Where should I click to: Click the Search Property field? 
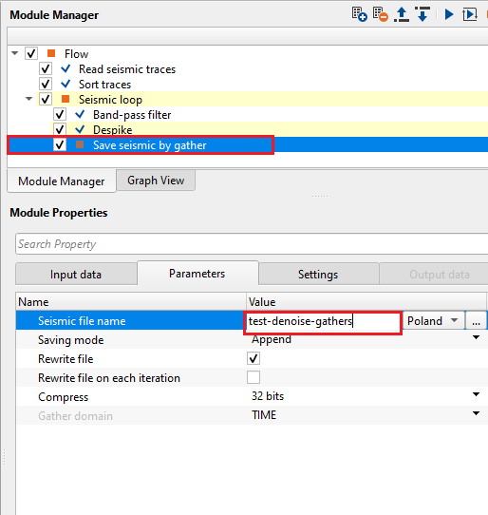(x=252, y=244)
